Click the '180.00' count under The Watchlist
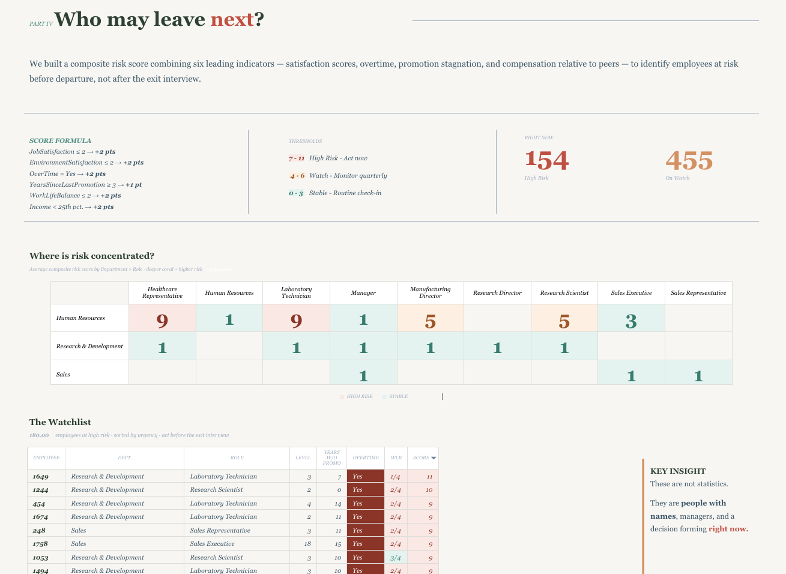The height and width of the screenshot is (574, 786). coord(39,435)
